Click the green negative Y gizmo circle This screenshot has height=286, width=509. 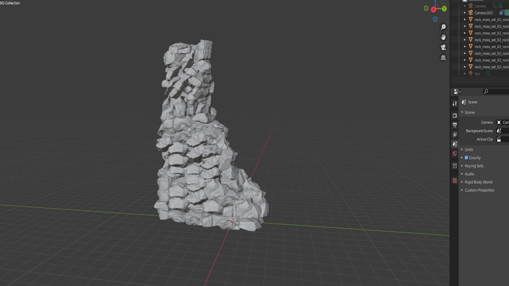pyautogui.click(x=426, y=8)
